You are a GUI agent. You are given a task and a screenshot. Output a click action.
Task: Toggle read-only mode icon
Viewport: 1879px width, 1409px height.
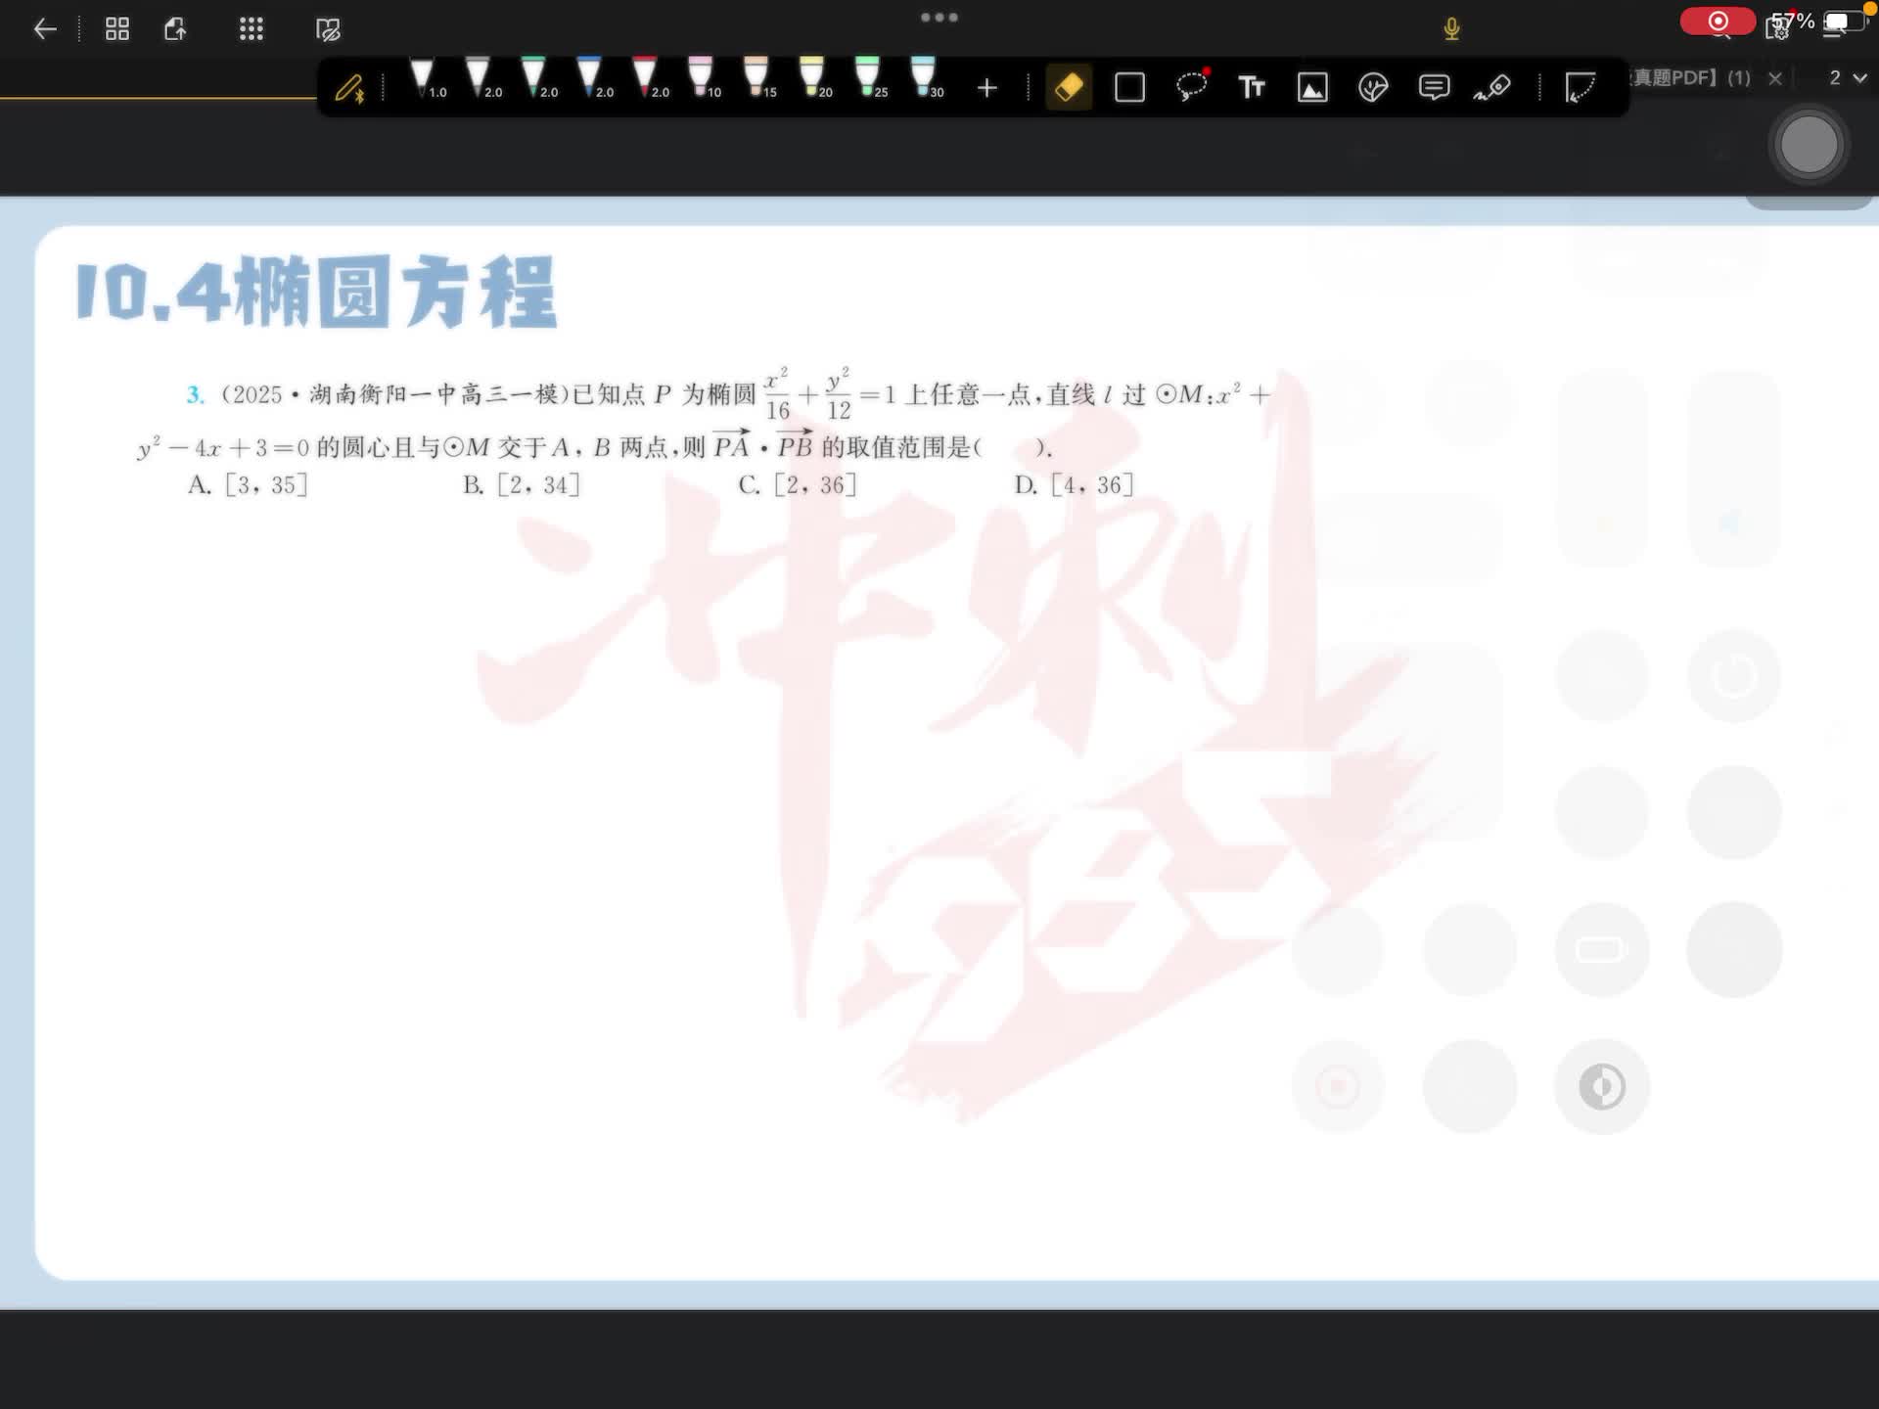point(328,29)
